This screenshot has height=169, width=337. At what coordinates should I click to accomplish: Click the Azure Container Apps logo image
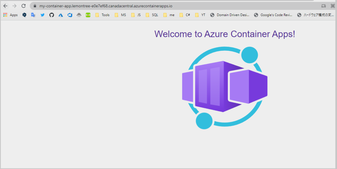225,88
